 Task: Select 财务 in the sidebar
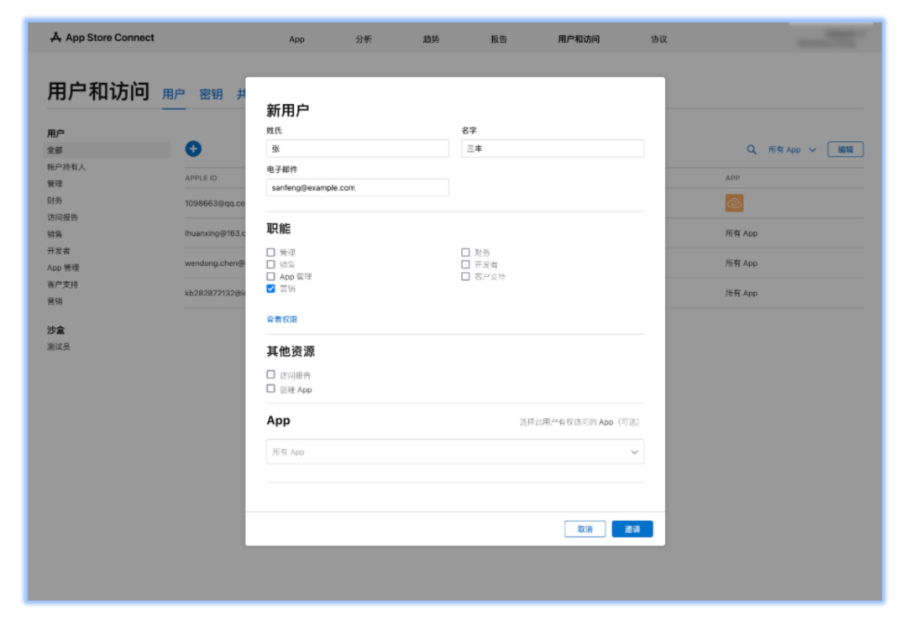[x=55, y=201]
